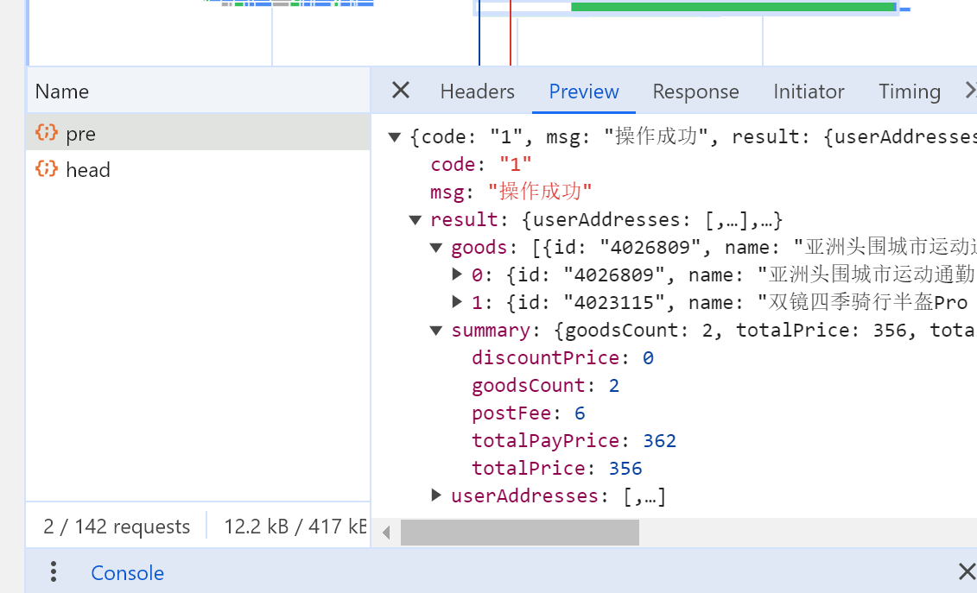The image size is (977, 593).
Task: Expand goods item 0 (id 4026809)
Action: click(x=457, y=274)
